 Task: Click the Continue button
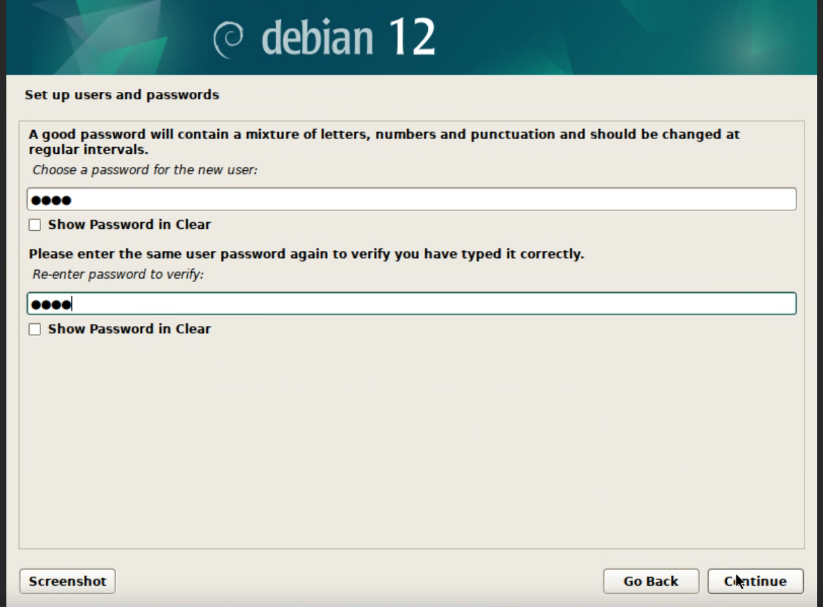[x=755, y=581]
